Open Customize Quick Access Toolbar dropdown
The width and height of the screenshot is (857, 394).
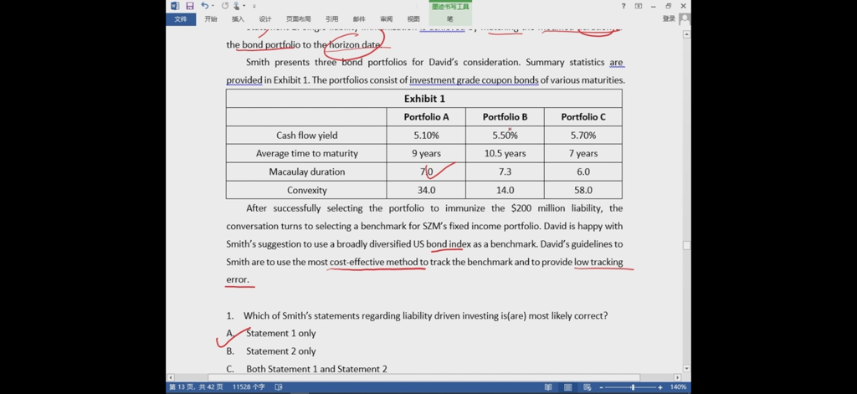(x=254, y=6)
